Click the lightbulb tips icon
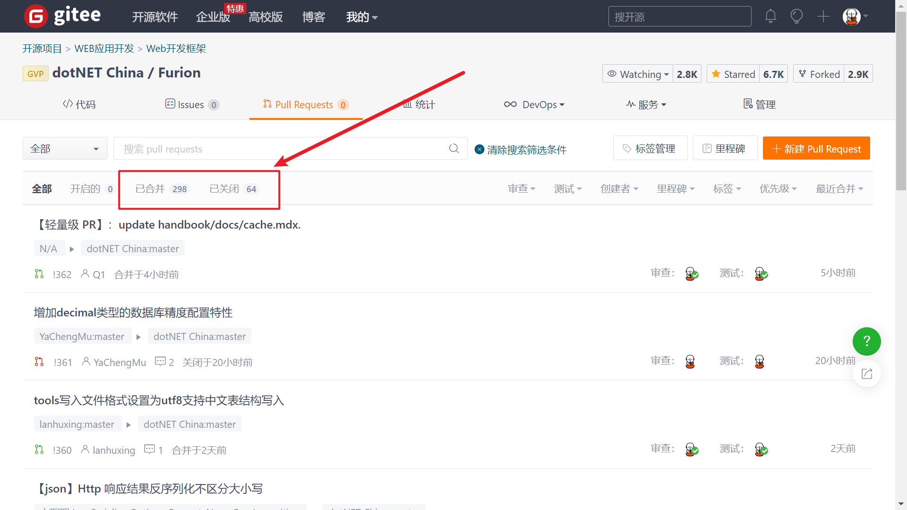This screenshot has width=907, height=510. point(796,17)
